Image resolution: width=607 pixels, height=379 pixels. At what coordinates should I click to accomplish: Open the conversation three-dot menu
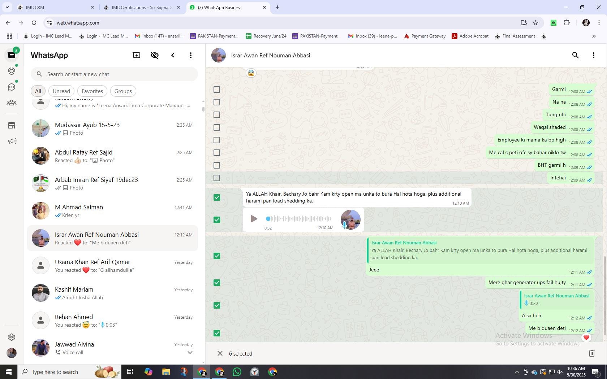click(x=594, y=55)
